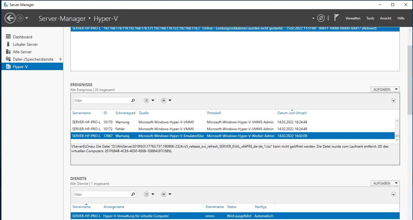Refresh Server-Manager with the refresh icon
Image resolution: width=413 pixels, height=220 pixels.
point(321,18)
